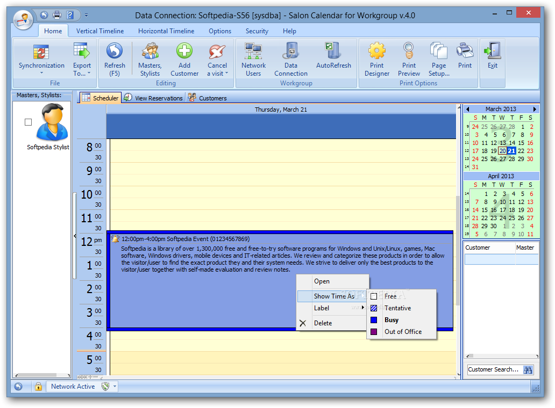Refresh the schedule with Refresh (F5)

pyautogui.click(x=115, y=59)
